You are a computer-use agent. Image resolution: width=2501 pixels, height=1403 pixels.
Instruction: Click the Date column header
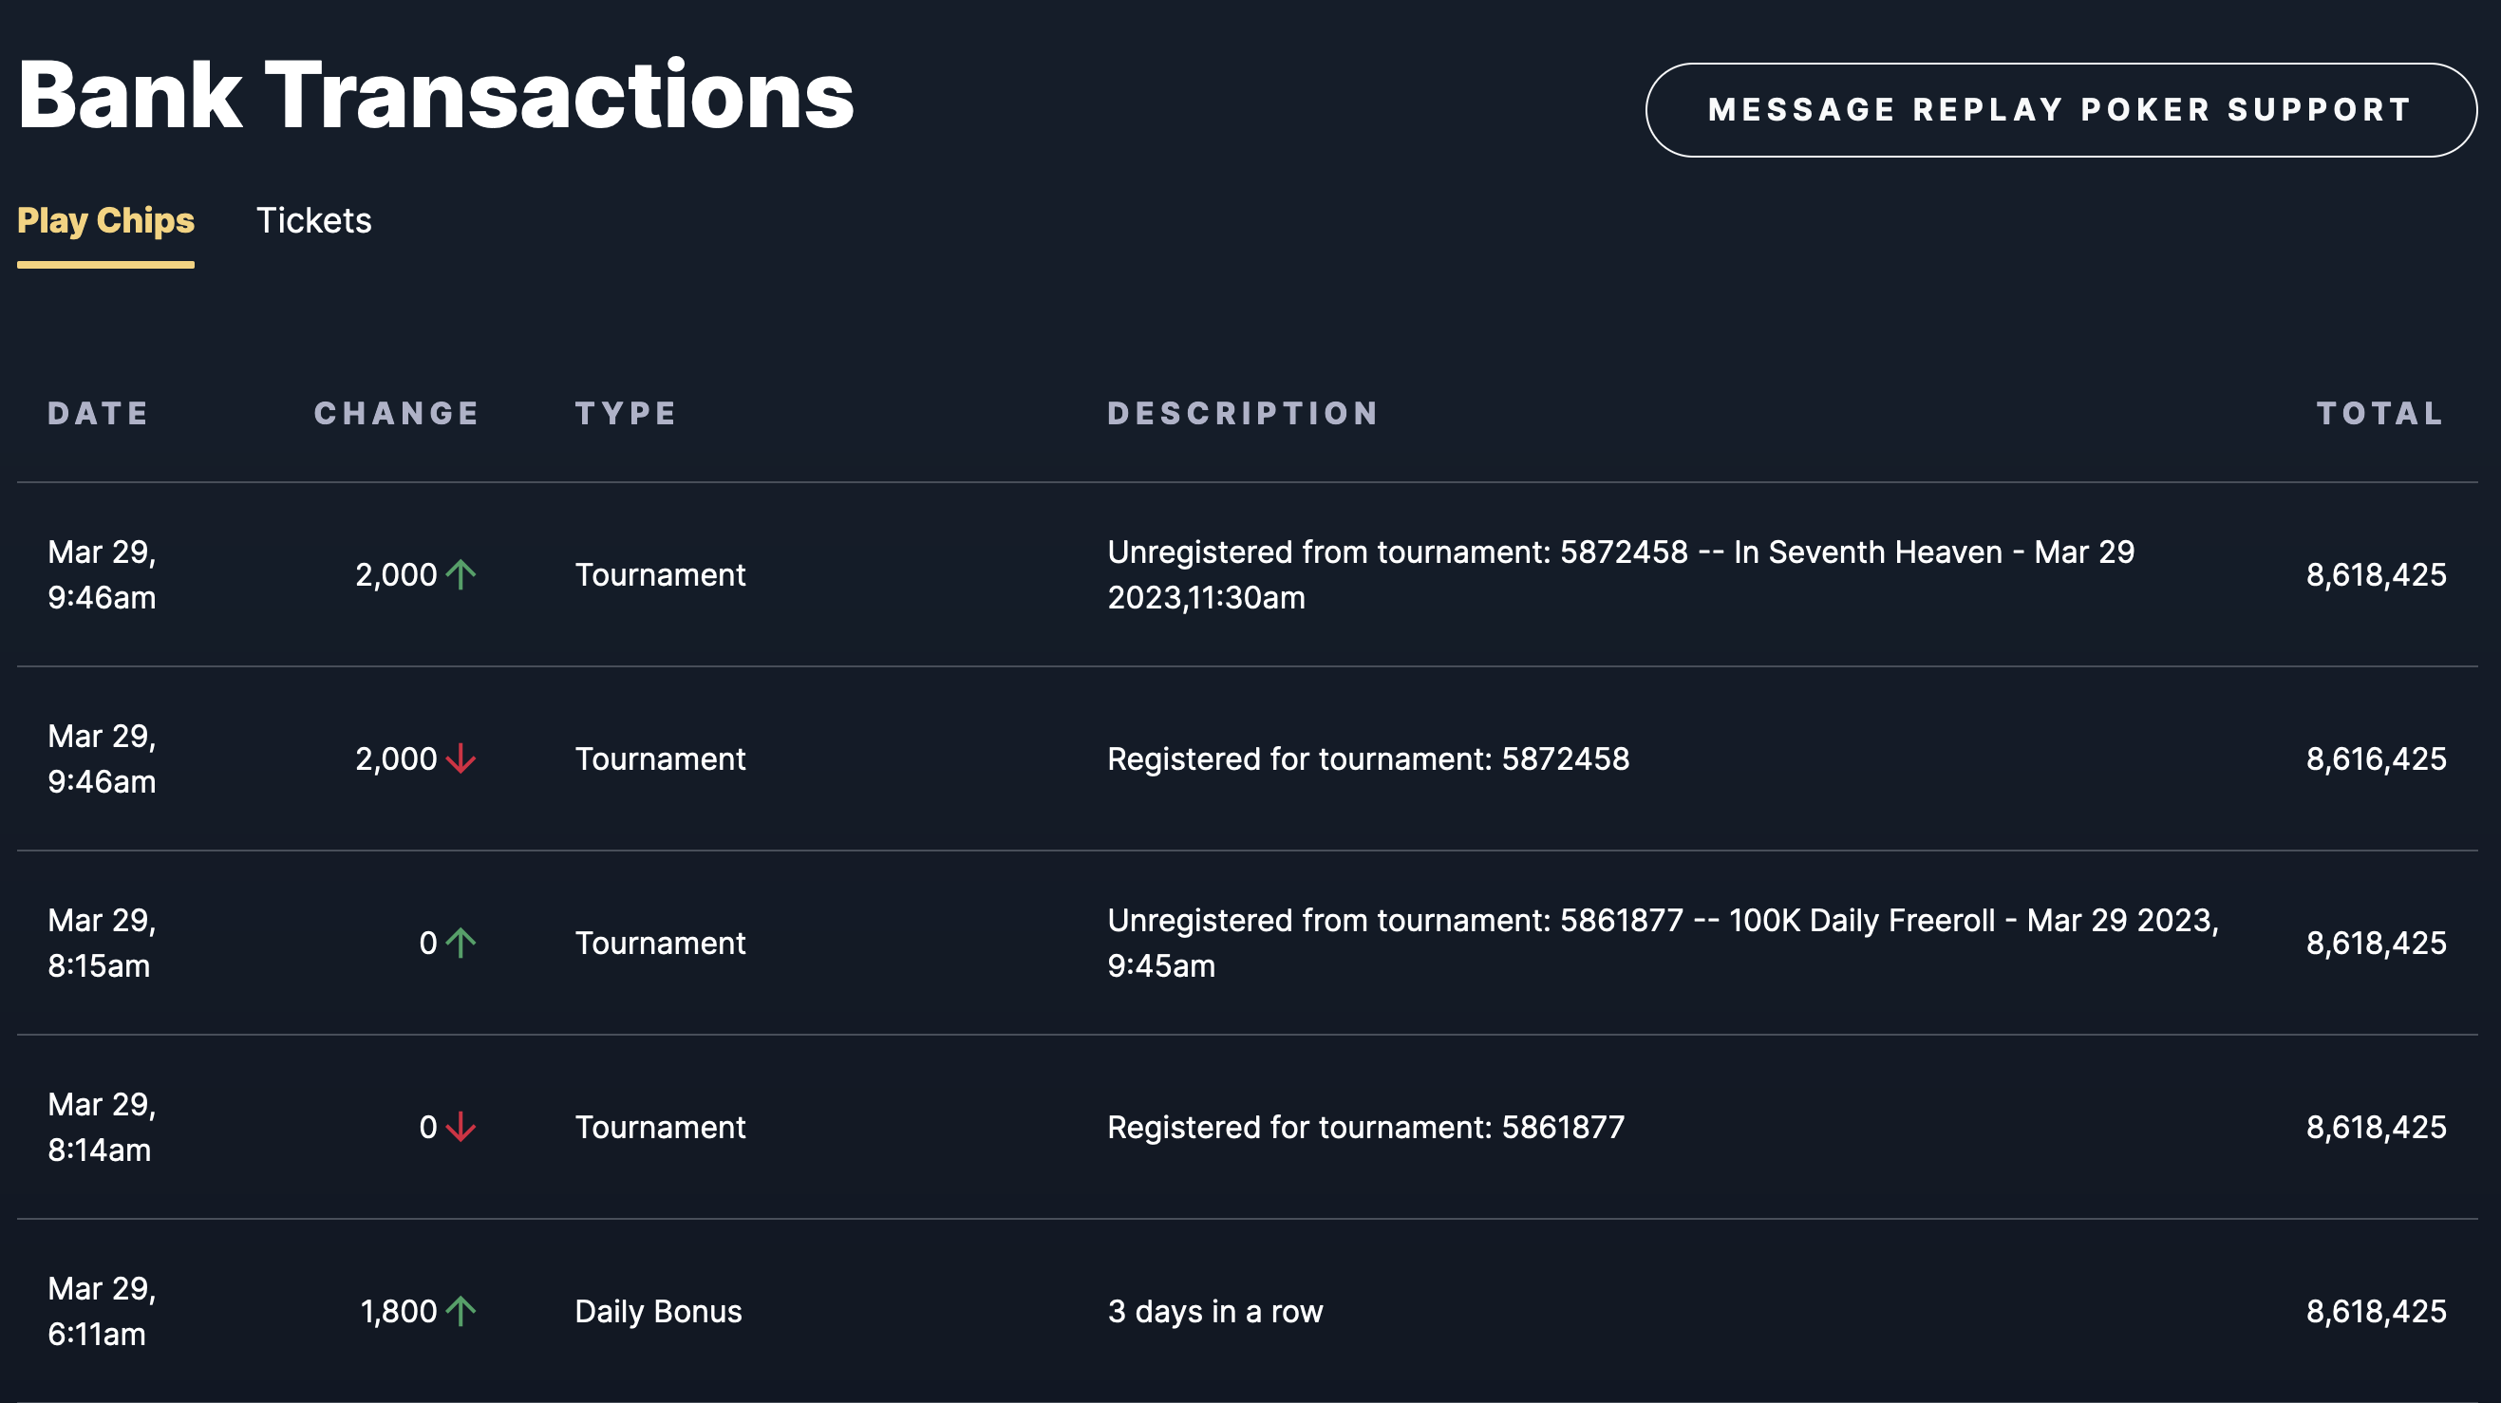(x=98, y=414)
